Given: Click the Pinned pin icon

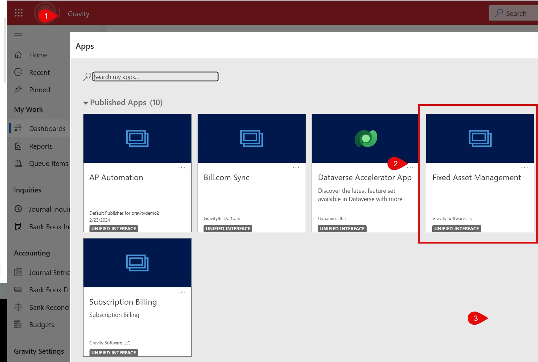Looking at the screenshot, I should pyautogui.click(x=18, y=89).
